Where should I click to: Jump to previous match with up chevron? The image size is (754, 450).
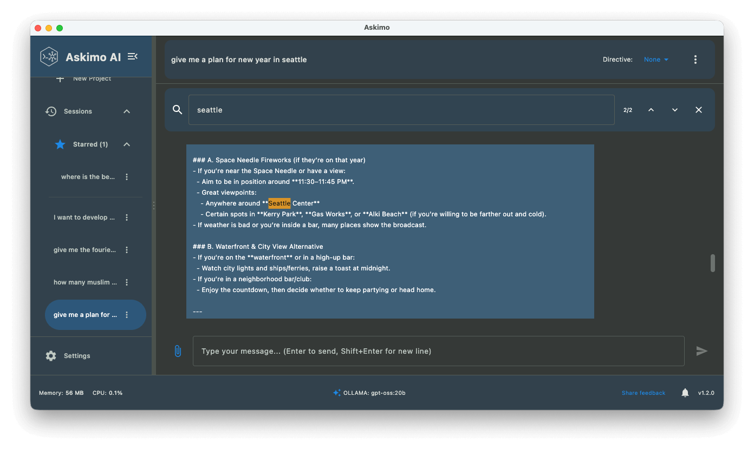click(651, 109)
